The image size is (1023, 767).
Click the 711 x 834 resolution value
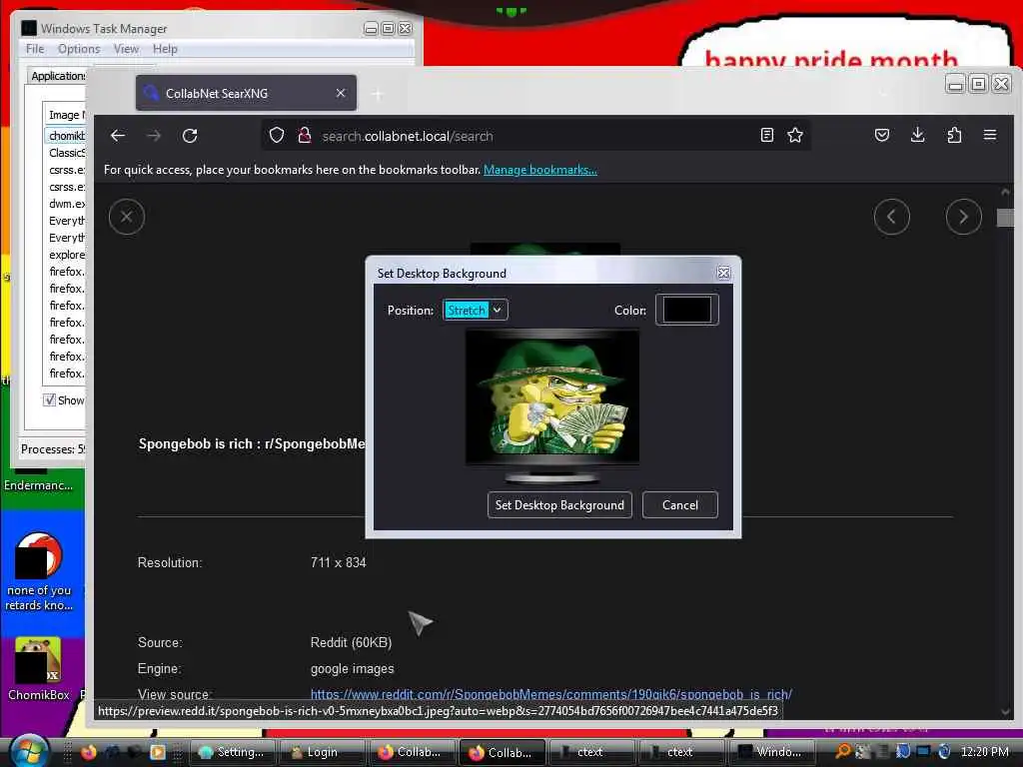(x=338, y=562)
